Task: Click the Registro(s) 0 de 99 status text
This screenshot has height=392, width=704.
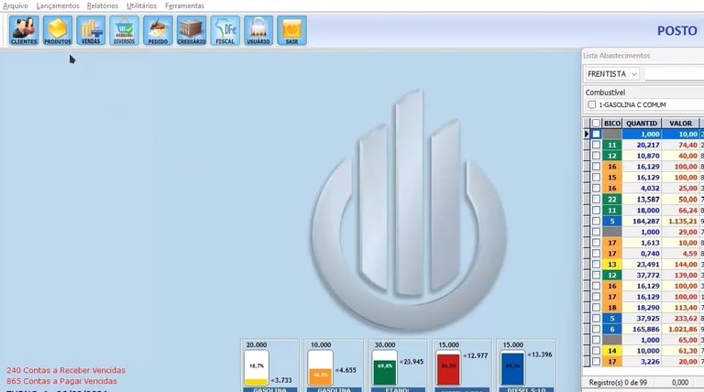Action: click(x=618, y=382)
